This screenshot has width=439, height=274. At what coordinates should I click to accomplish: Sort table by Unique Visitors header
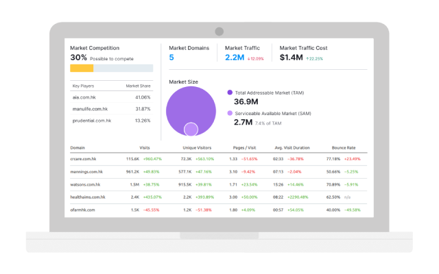click(196, 147)
